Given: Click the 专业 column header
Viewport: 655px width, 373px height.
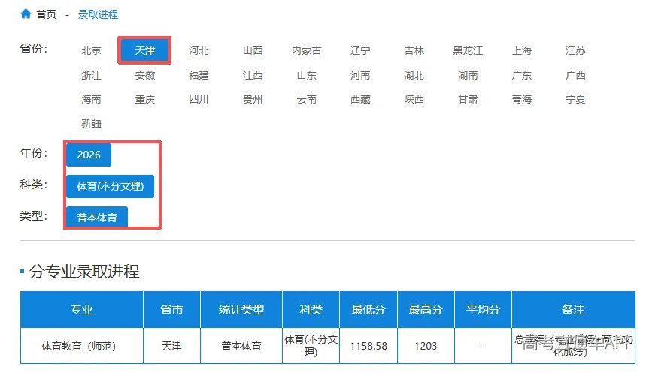Looking at the screenshot, I should (81, 309).
